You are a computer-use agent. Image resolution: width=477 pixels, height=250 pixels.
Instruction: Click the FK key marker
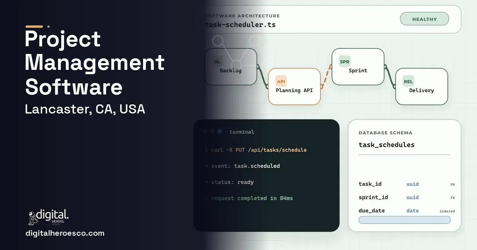click(x=453, y=198)
